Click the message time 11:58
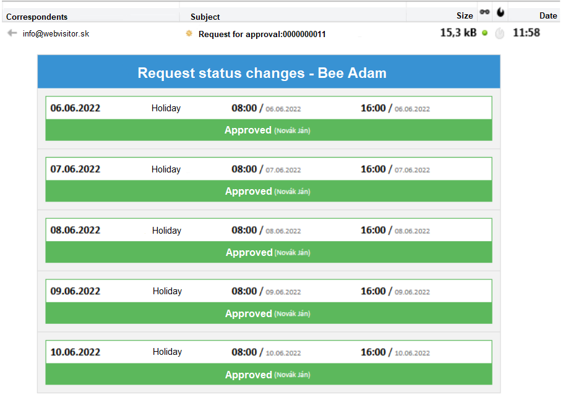The height and width of the screenshot is (395, 563). 526,33
